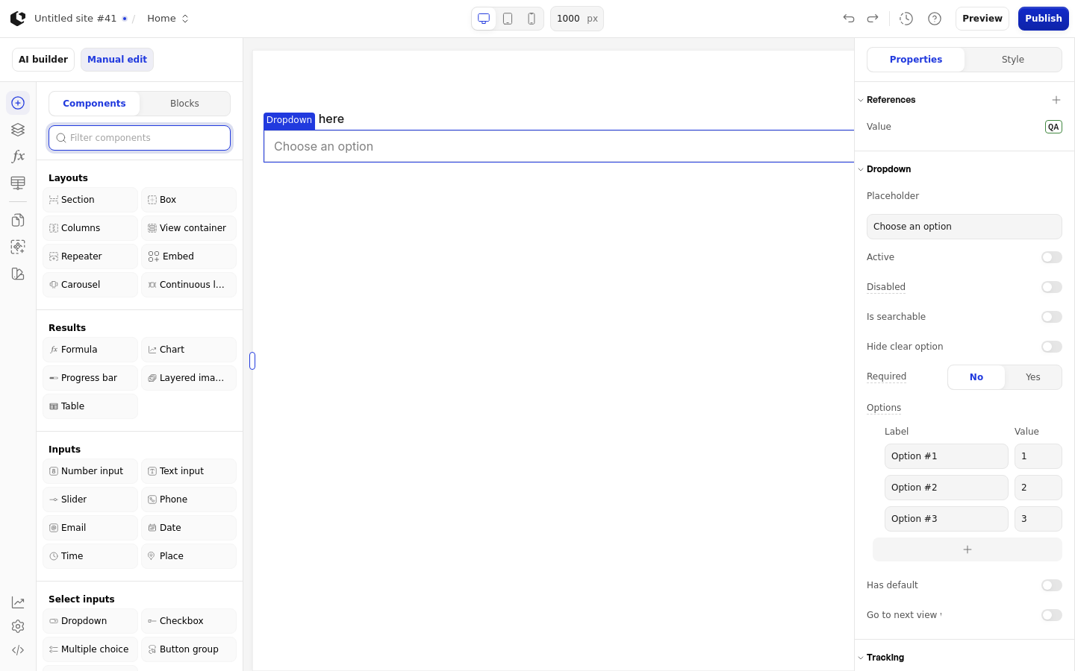Open the settings gear sidebar icon

point(18,626)
